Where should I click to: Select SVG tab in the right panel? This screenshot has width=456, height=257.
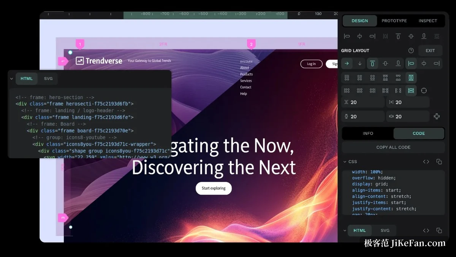[x=385, y=230]
